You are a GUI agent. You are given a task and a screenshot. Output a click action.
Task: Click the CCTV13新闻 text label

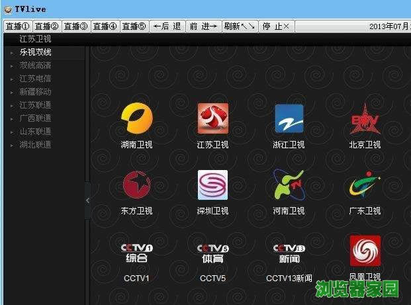pyautogui.click(x=289, y=279)
